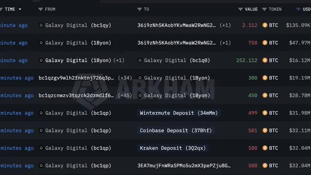
Task: Open Galaxy Digital (bc1qy) sender
Action: pos(78,25)
